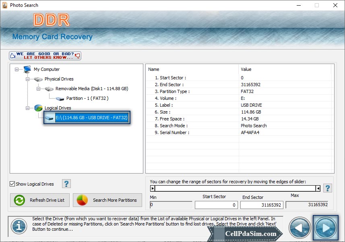Click the info icon beside the instructions

click(19, 226)
